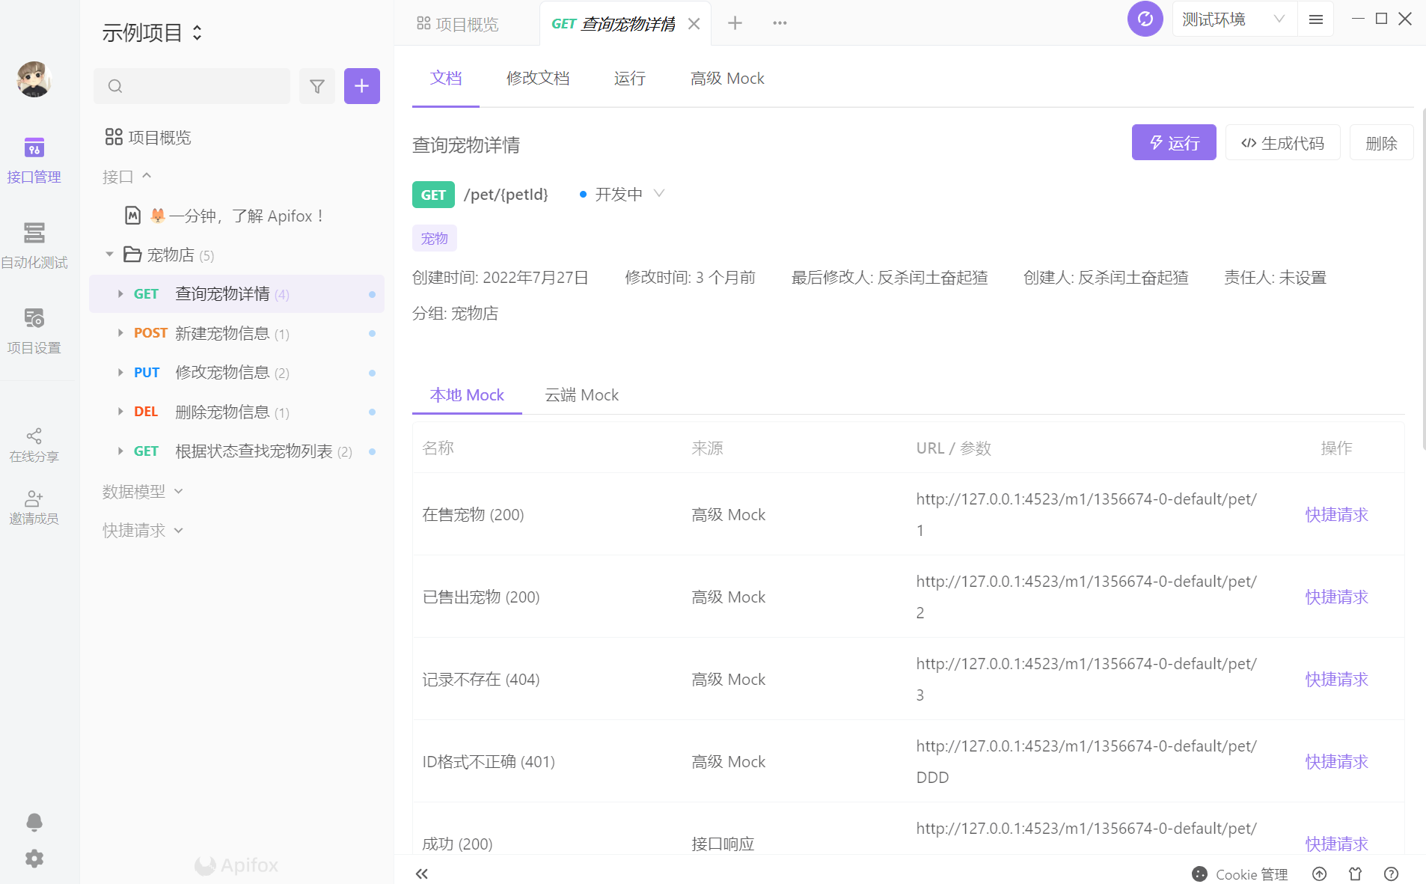
Task: Switch to the 云端 Mock tab
Action: pyautogui.click(x=581, y=394)
